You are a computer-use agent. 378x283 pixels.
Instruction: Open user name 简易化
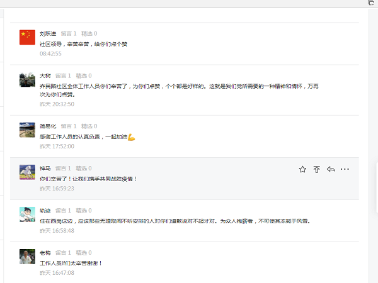click(x=48, y=126)
